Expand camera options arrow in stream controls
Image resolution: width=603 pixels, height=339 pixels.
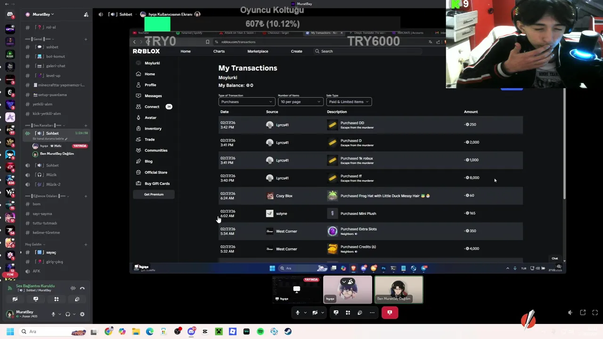(323, 313)
